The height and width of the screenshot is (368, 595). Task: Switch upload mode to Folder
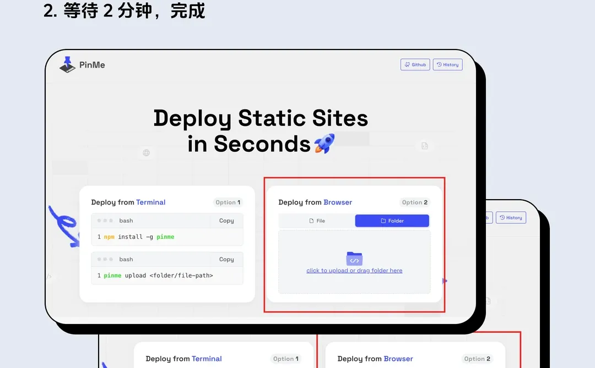392,220
